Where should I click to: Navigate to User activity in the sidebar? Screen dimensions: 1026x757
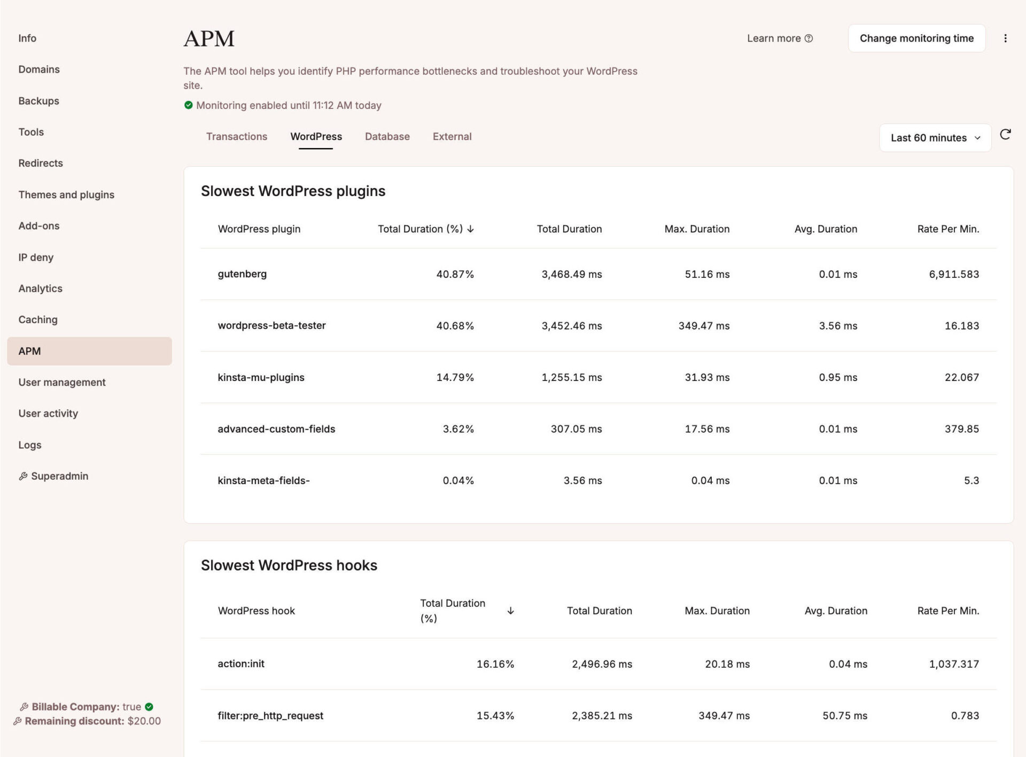pos(48,413)
